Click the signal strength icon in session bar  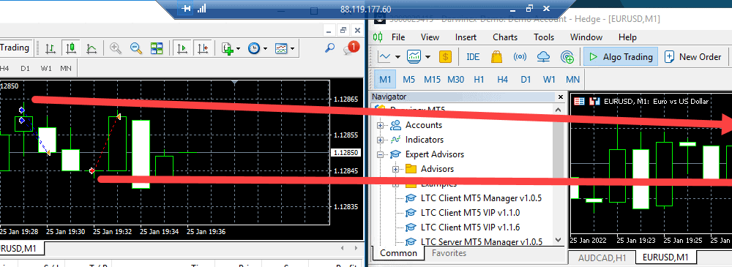pyautogui.click(x=202, y=9)
